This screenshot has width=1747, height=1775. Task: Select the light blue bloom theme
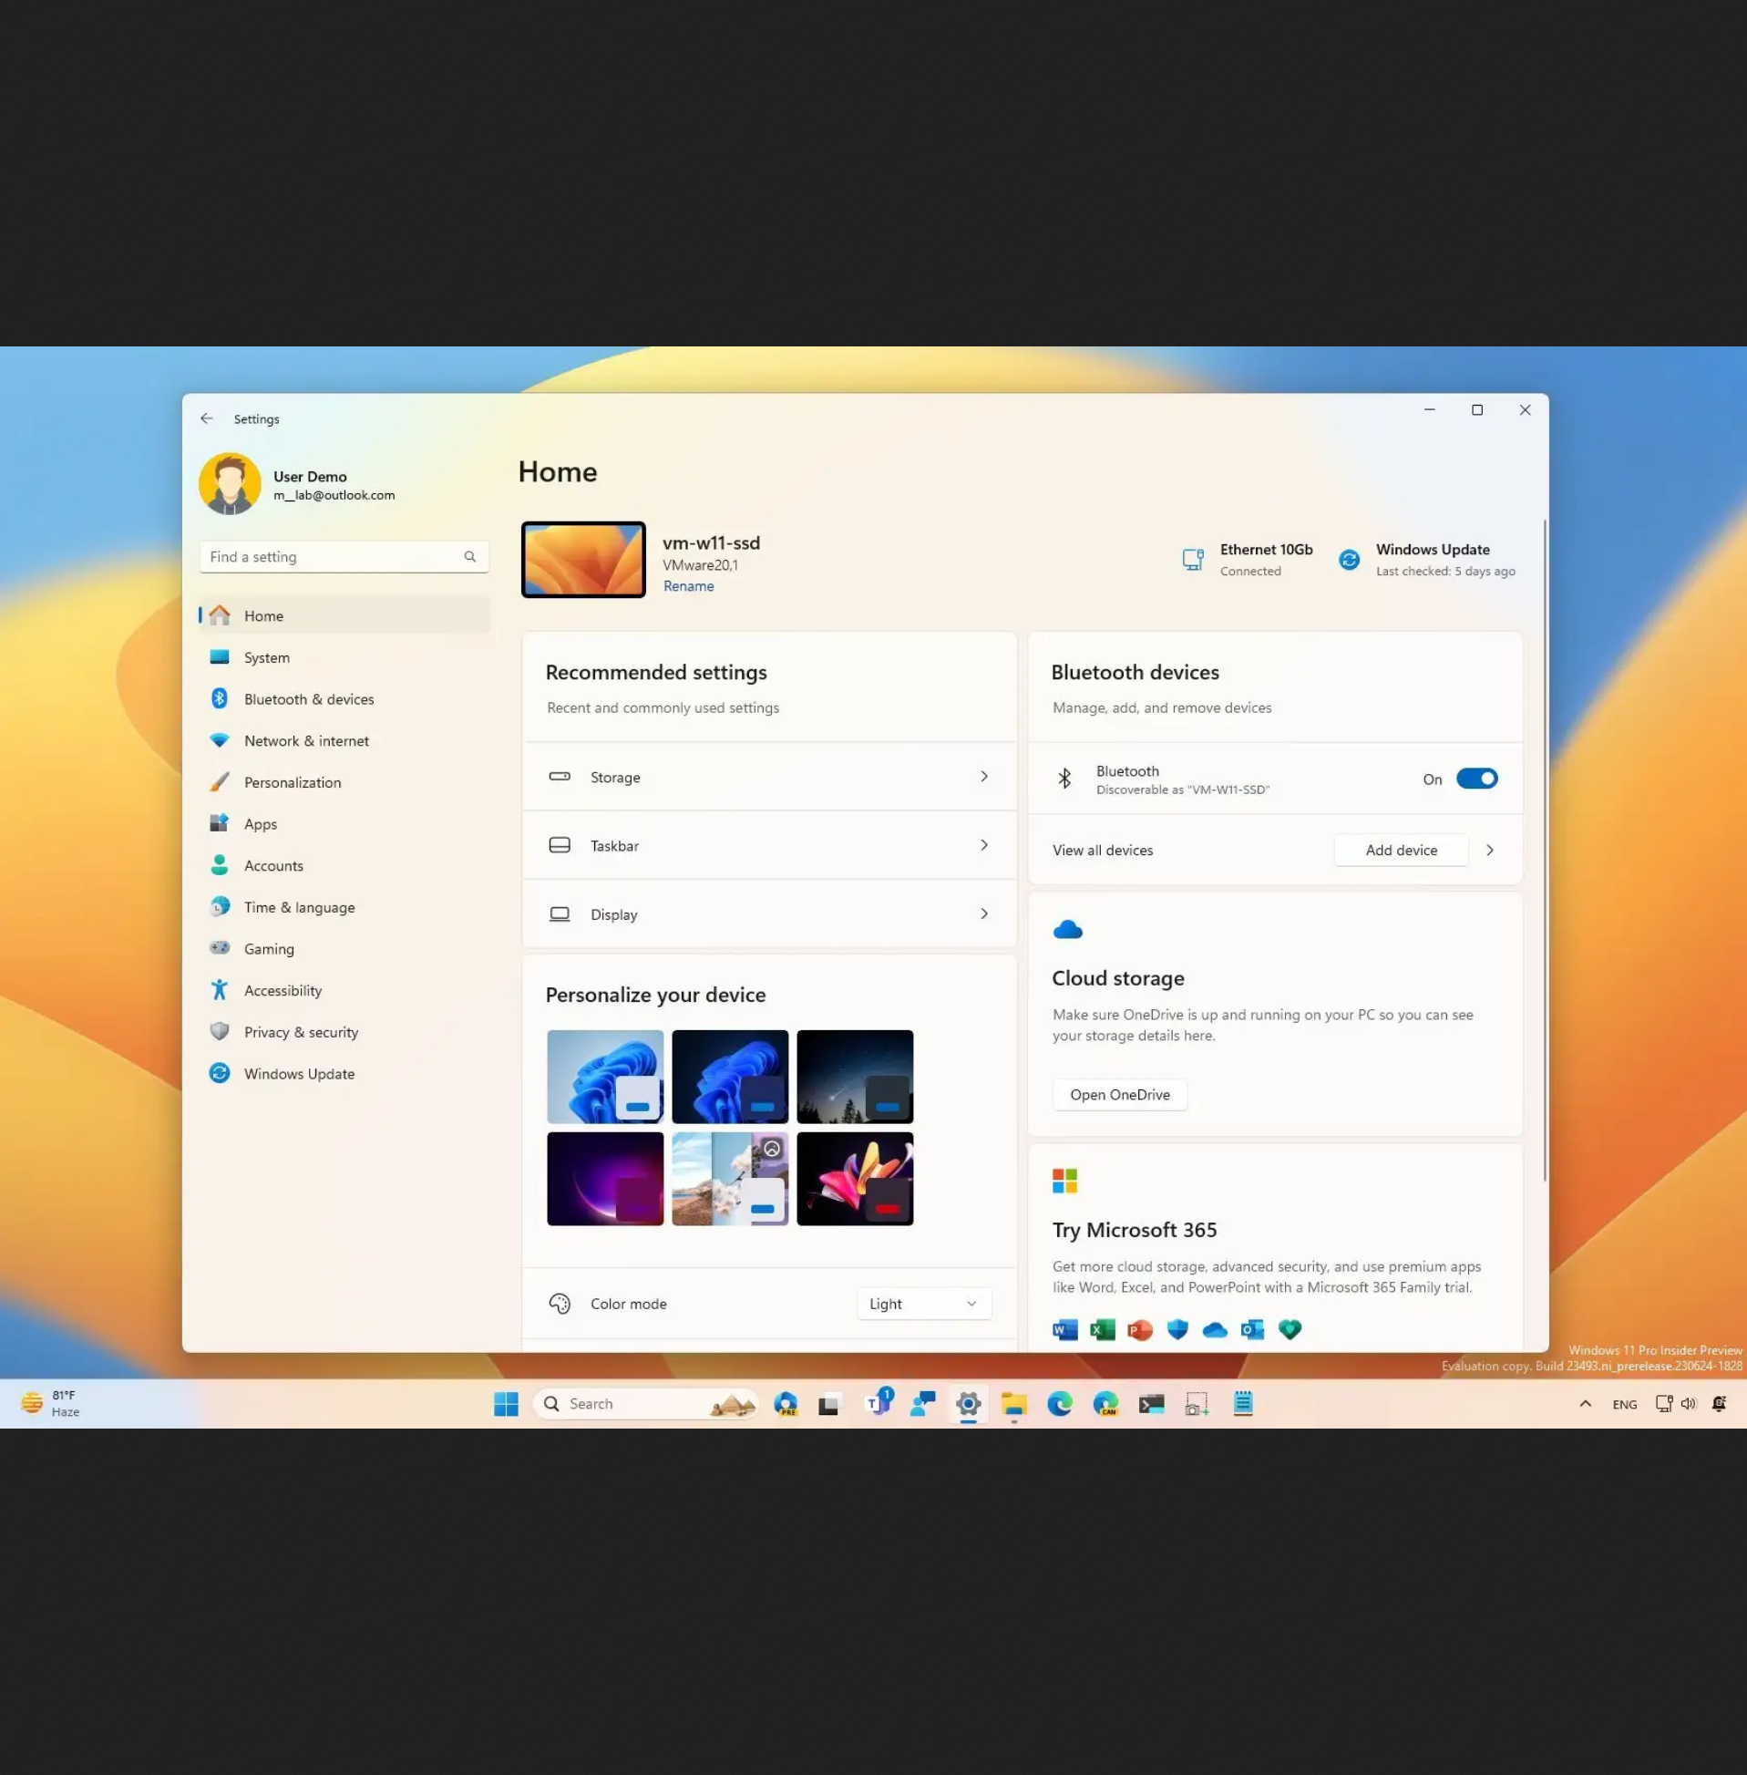coord(604,1077)
